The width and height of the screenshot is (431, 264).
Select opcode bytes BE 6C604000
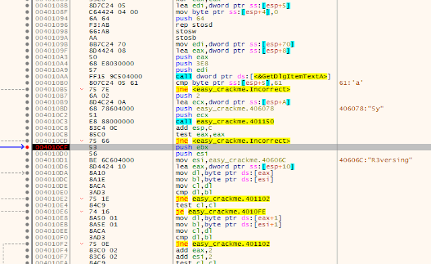coord(112,160)
